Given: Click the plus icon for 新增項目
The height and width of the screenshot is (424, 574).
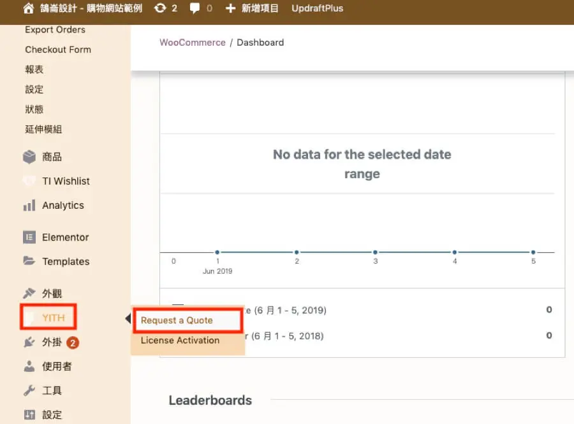Looking at the screenshot, I should tap(230, 8).
